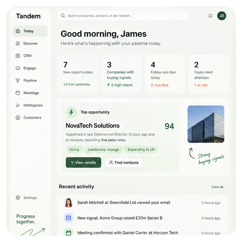Click '2 hours ago' timestamp

point(211,203)
